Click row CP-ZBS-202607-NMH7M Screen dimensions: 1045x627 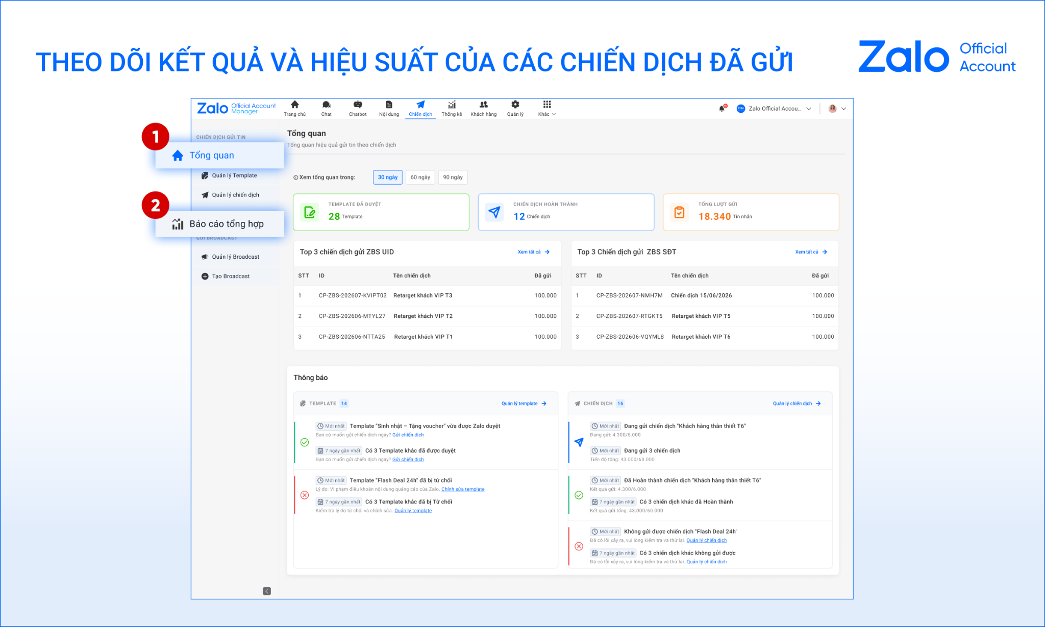coord(705,295)
